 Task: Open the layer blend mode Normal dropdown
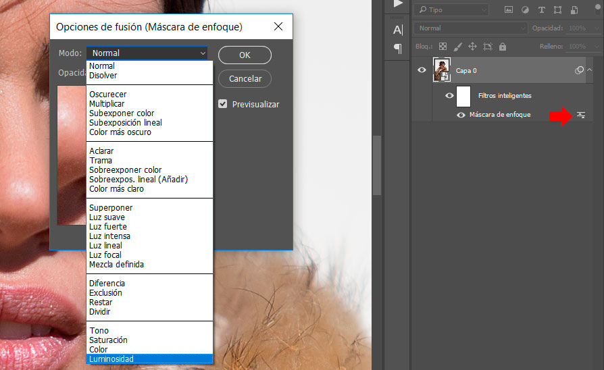pos(472,28)
